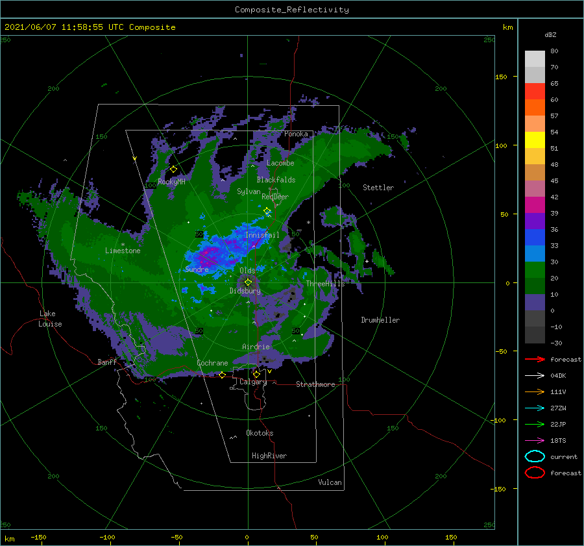Click the red swatch in dBZ legend
Image resolution: width=584 pixels, height=546 pixels.
pyautogui.click(x=535, y=92)
